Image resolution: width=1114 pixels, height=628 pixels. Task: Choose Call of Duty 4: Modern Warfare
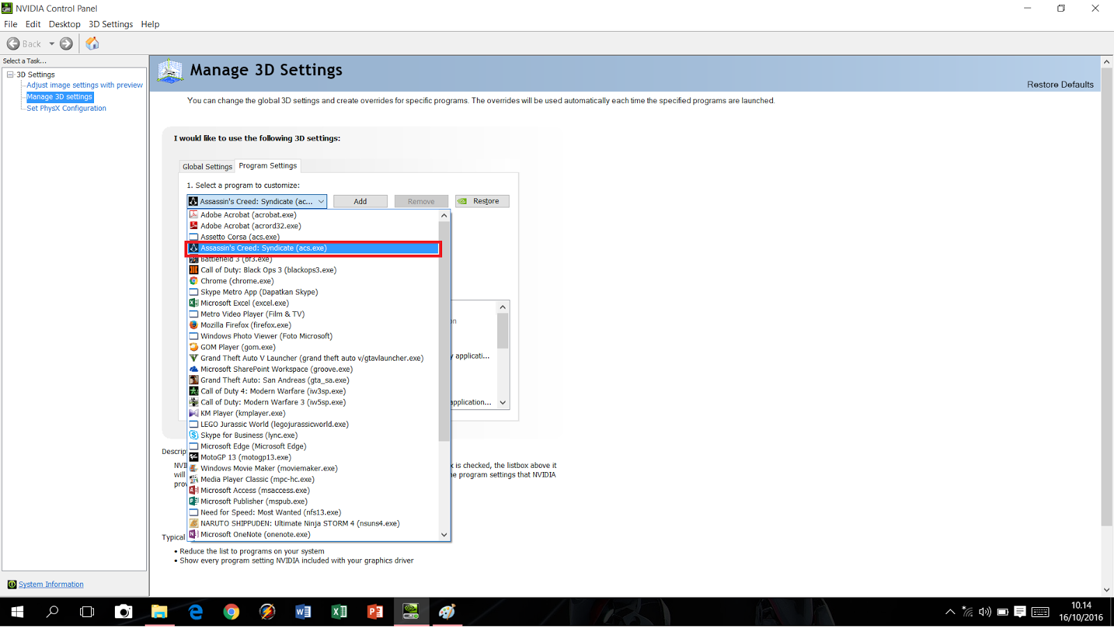tap(313, 391)
